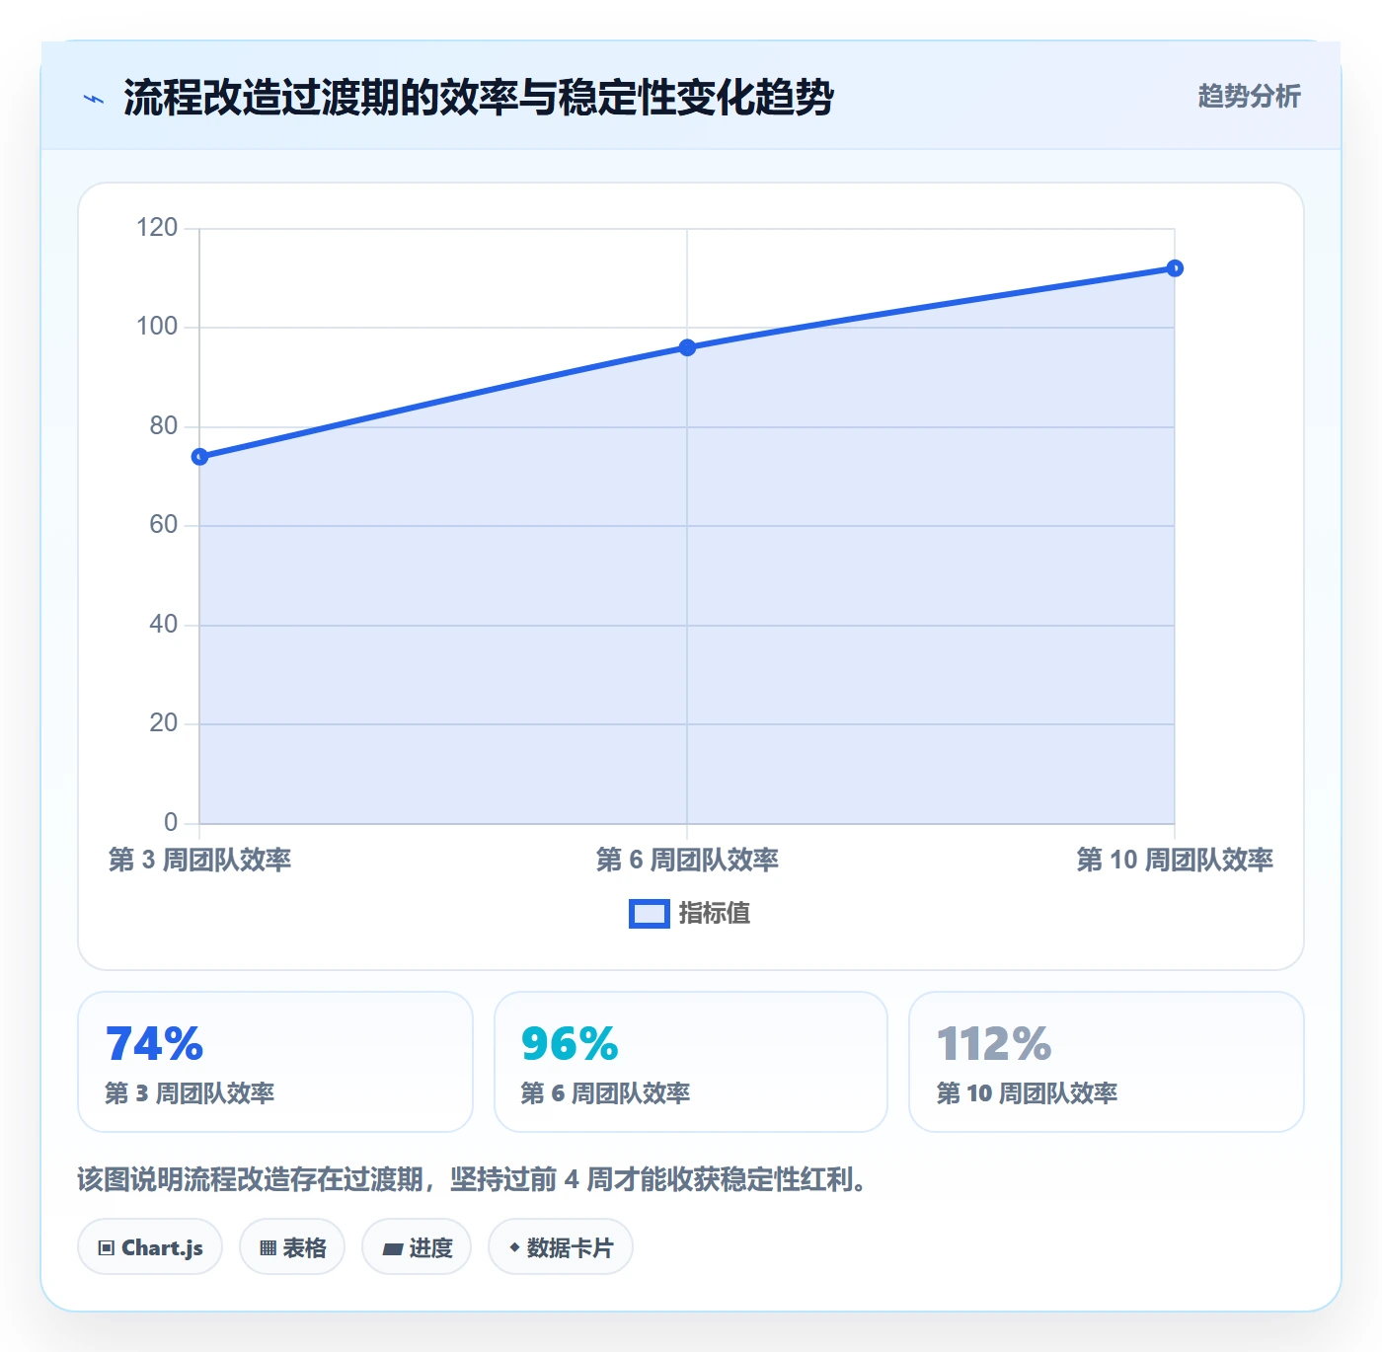Click the 74% value in the data card
The image size is (1382, 1352).
tap(155, 1044)
